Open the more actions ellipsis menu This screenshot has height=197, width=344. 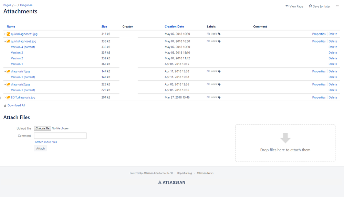pos(337,6)
